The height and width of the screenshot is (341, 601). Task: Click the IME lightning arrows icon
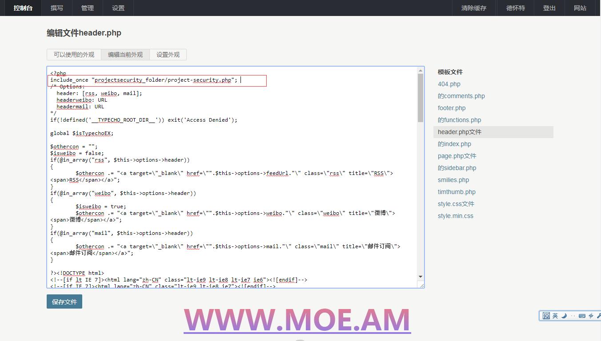coord(591,316)
